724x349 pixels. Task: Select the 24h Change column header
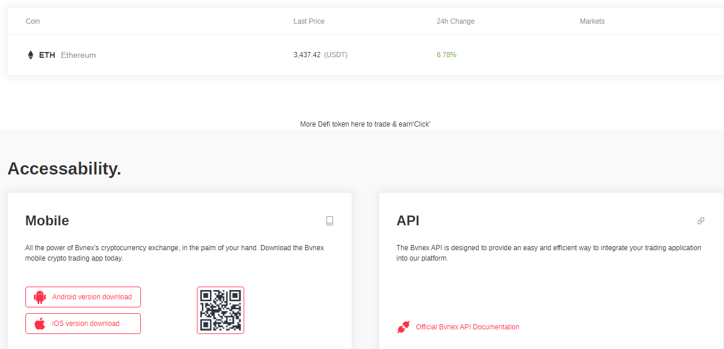coord(456,21)
